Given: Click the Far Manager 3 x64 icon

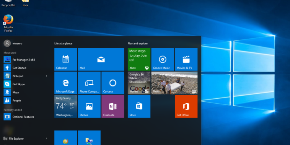Looking at the screenshot, I should click(7, 60).
